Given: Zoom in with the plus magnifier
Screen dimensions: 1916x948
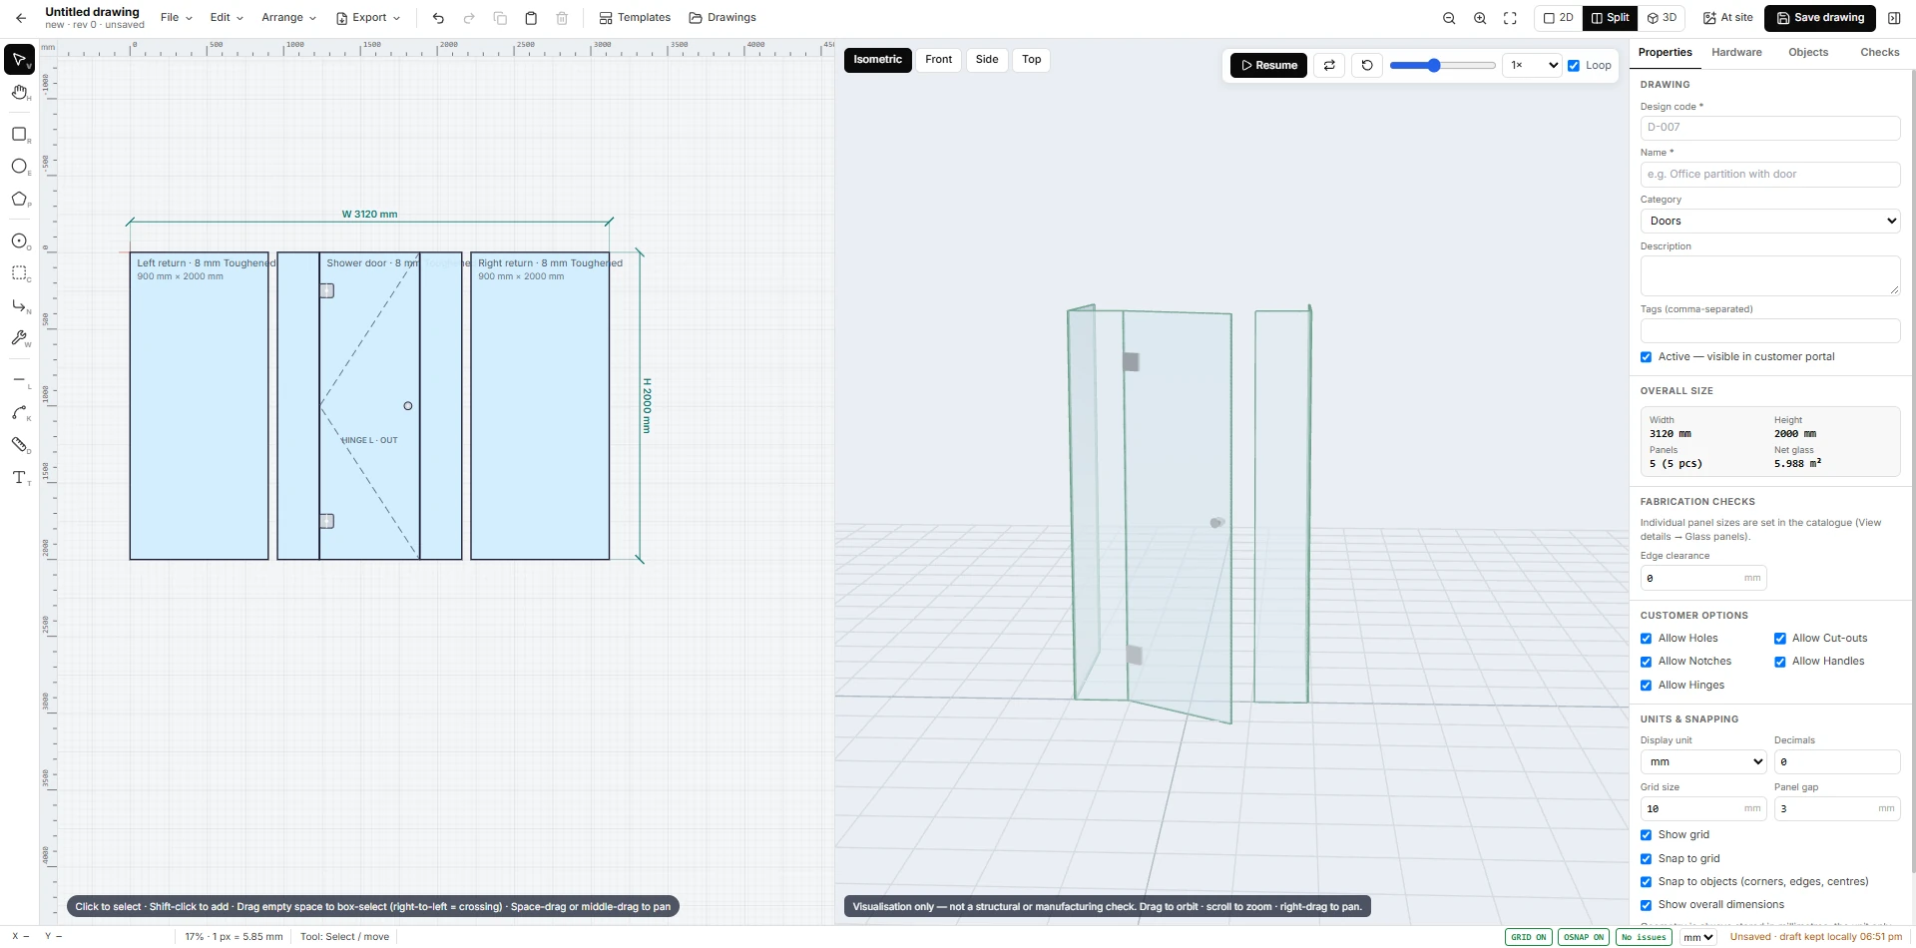Looking at the screenshot, I should (1480, 18).
